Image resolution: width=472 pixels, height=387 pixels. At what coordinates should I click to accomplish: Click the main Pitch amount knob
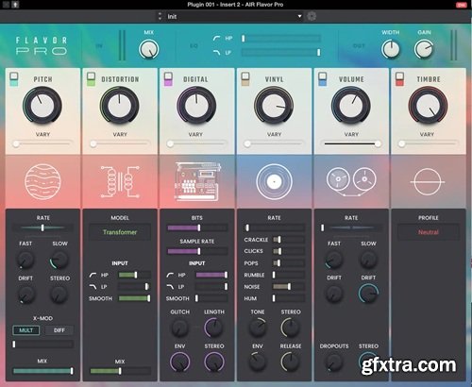(x=42, y=106)
